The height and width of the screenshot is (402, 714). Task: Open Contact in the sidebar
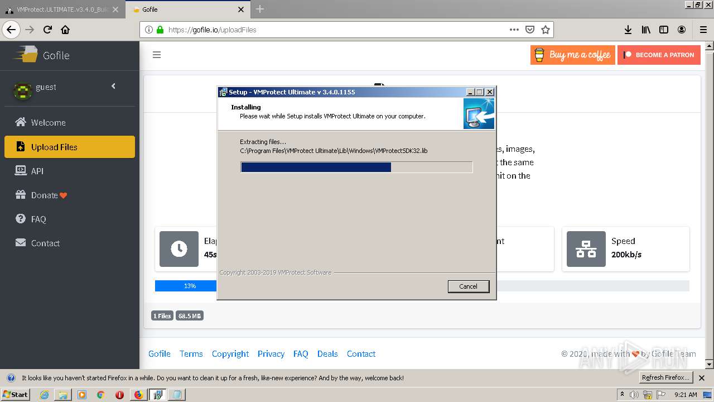tap(70, 243)
